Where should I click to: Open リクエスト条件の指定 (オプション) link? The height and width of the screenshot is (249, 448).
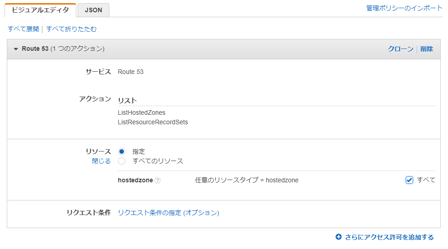[x=168, y=213]
